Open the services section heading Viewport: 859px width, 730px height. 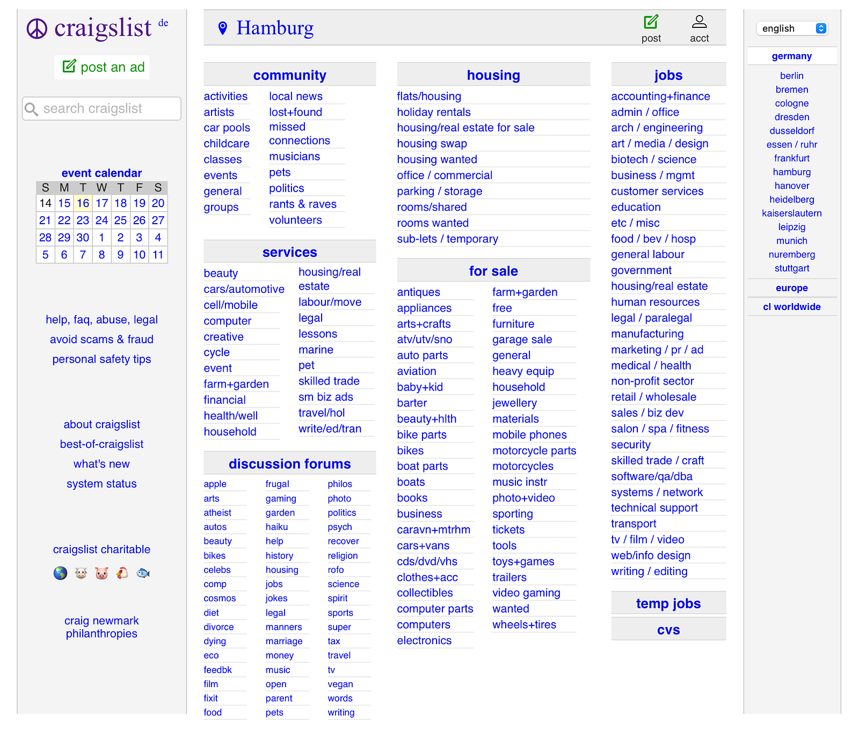point(289,252)
